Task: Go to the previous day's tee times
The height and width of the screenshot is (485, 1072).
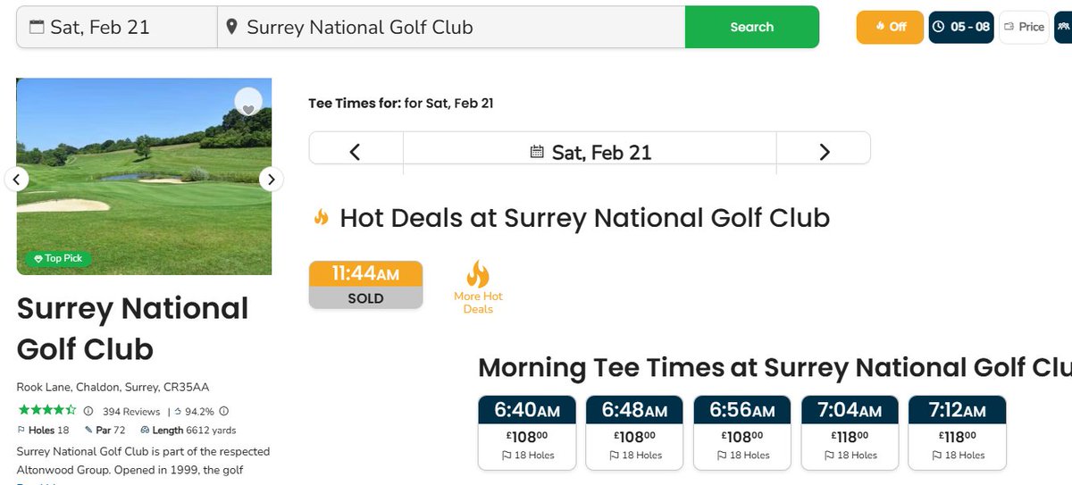Action: [x=355, y=152]
